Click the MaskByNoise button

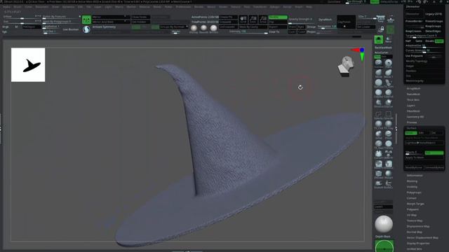[414, 168]
